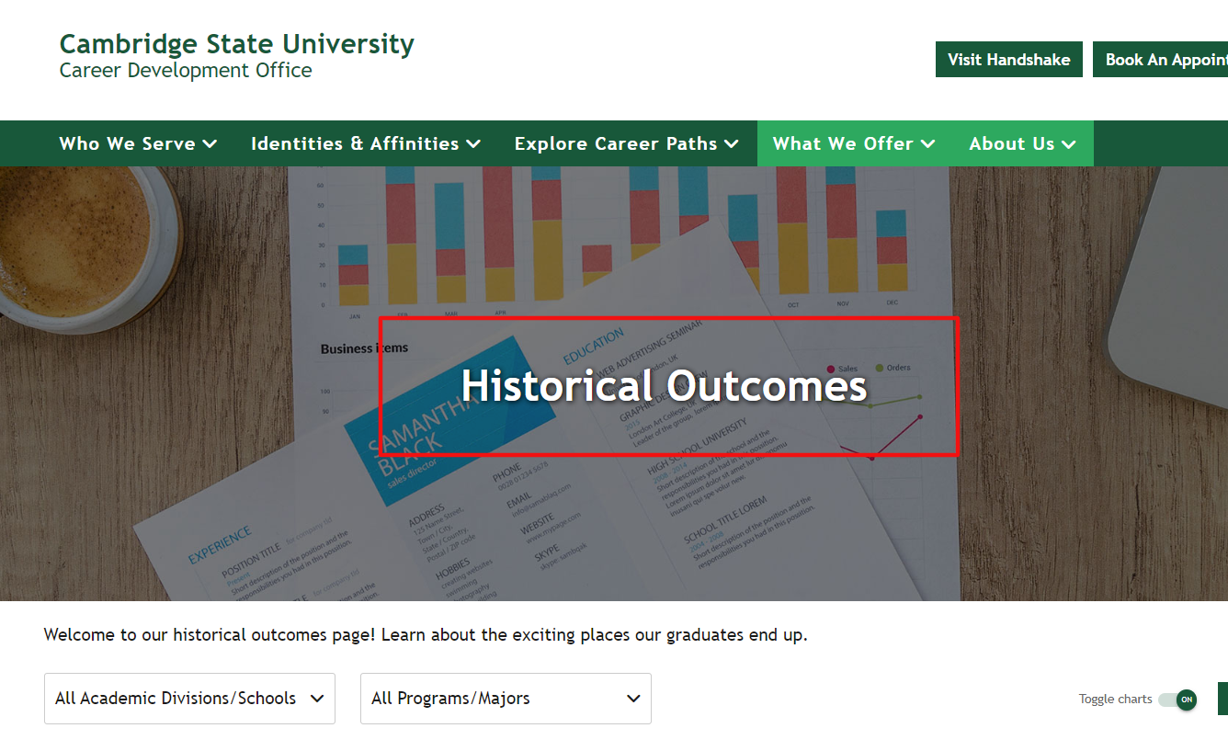
Task: Click the chevron arrow beside Who We Serve
Action: point(210,144)
